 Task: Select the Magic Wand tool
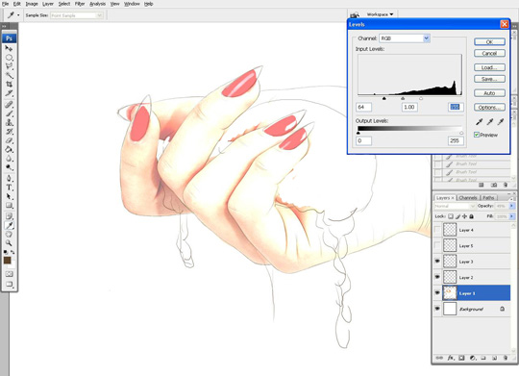9,75
